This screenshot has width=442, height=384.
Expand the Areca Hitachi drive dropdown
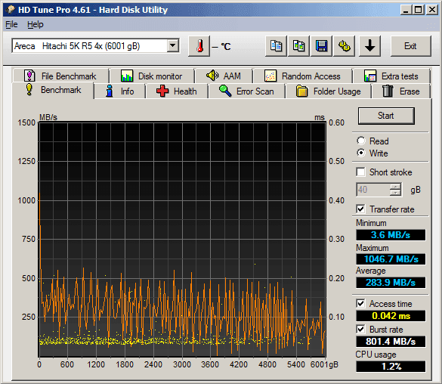pyautogui.click(x=172, y=45)
